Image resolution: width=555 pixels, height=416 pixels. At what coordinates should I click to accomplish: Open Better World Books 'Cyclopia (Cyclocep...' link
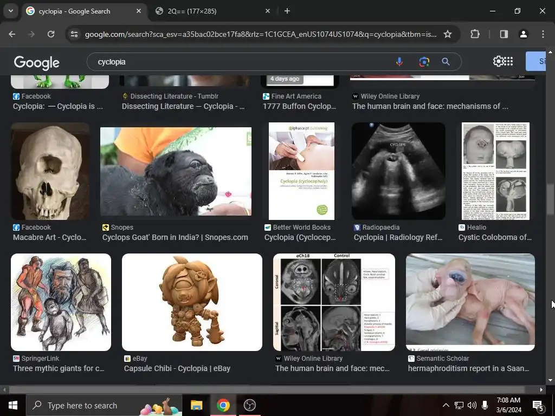(x=300, y=237)
